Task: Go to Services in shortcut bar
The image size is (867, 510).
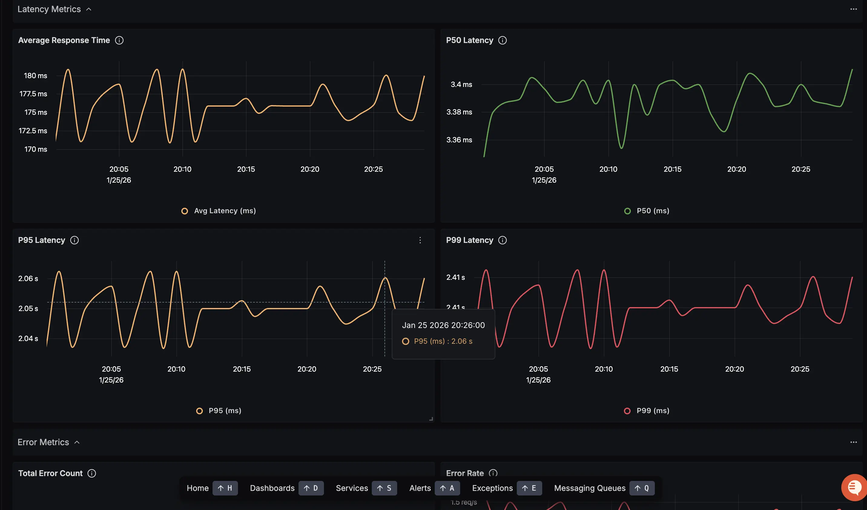Action: (352, 488)
